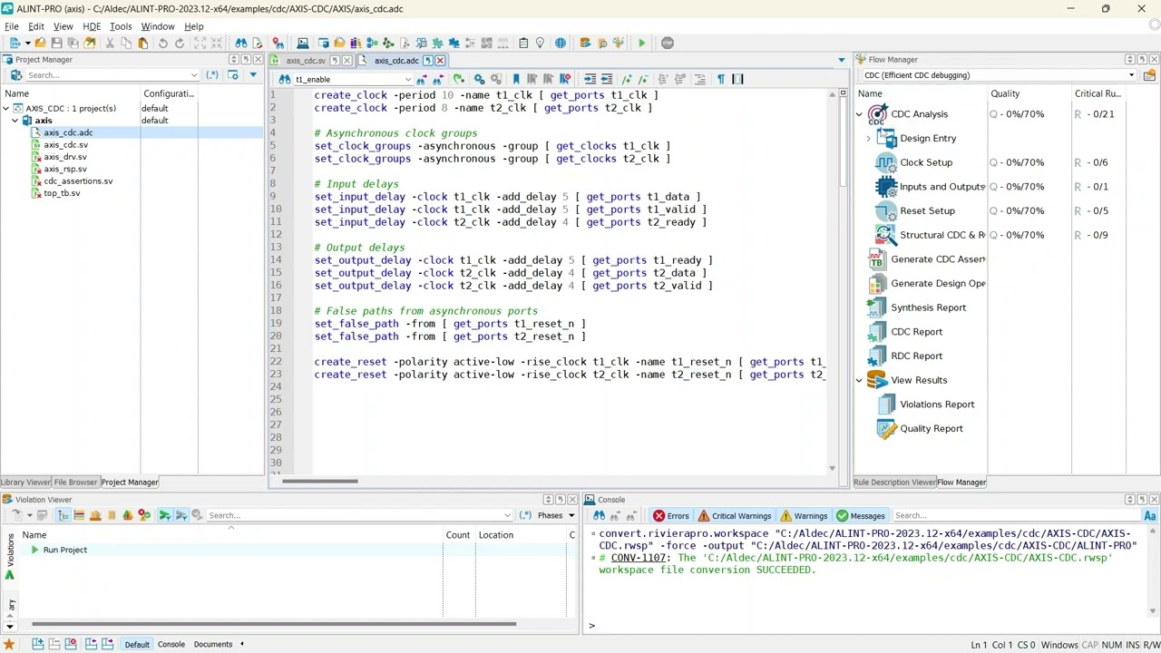1161x653 pixels.
Task: Click the Save icon in main toolbar
Action: point(56,43)
